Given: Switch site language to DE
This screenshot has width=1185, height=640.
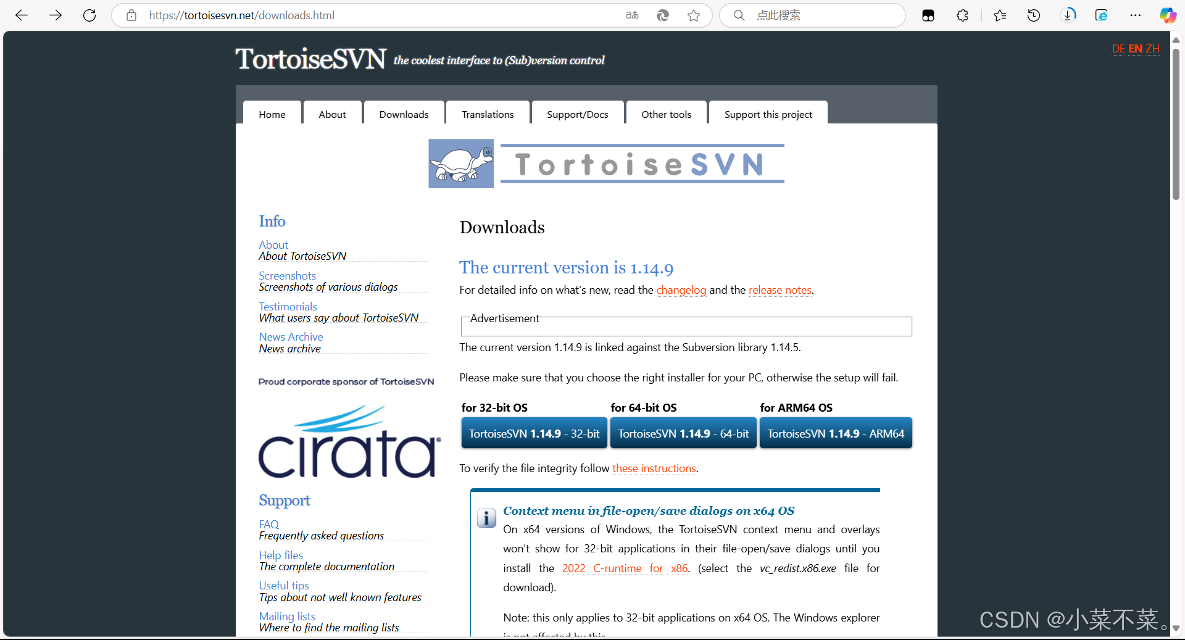Looking at the screenshot, I should point(1118,49).
